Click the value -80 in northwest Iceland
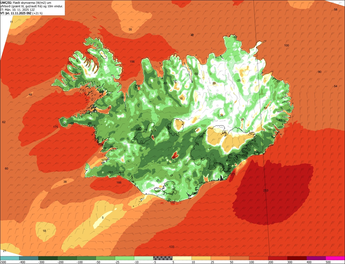Image resolution: width=345 pixels, height=264 pixels. point(123,98)
